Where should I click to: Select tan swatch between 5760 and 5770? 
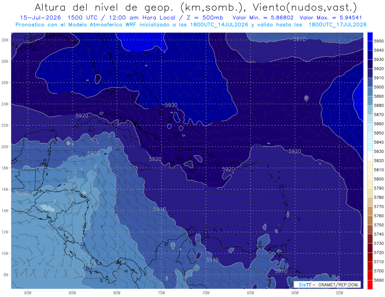370,211
